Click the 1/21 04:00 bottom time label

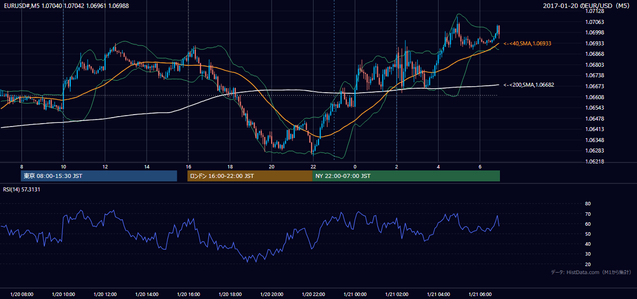pos(438,295)
